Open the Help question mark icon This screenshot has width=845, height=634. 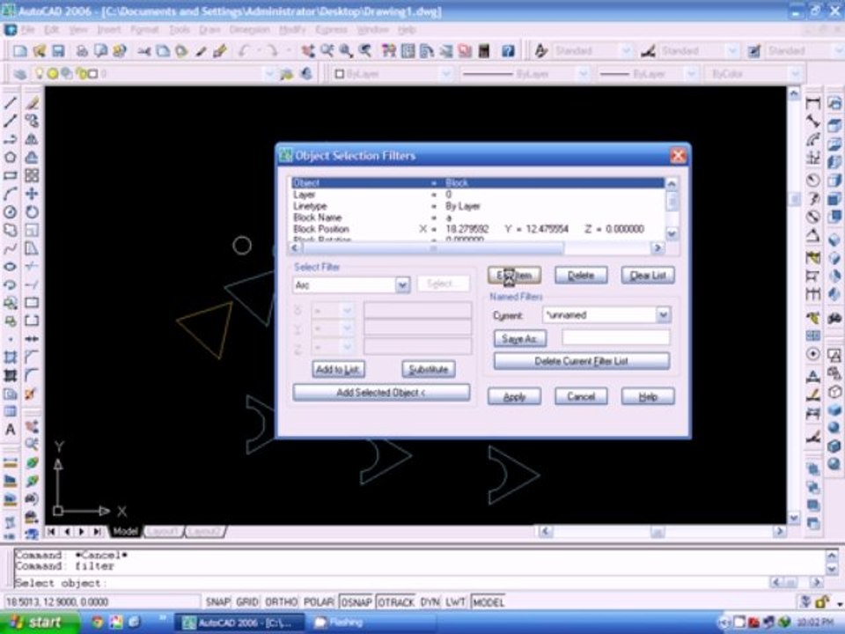(x=508, y=51)
